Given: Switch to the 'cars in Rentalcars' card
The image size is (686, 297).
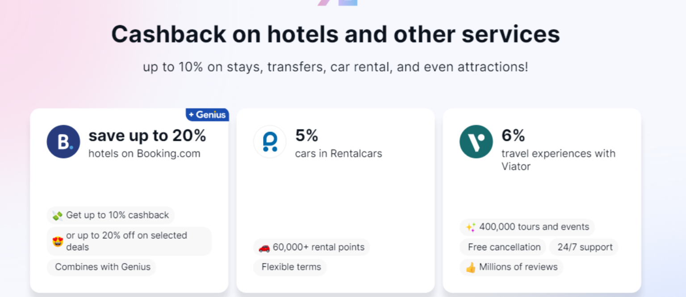Looking at the screenshot, I should [x=339, y=153].
